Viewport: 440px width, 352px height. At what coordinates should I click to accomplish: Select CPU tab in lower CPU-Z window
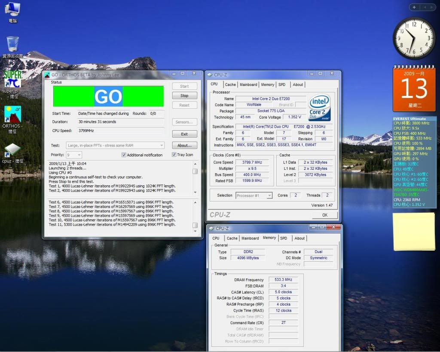tap(216, 238)
